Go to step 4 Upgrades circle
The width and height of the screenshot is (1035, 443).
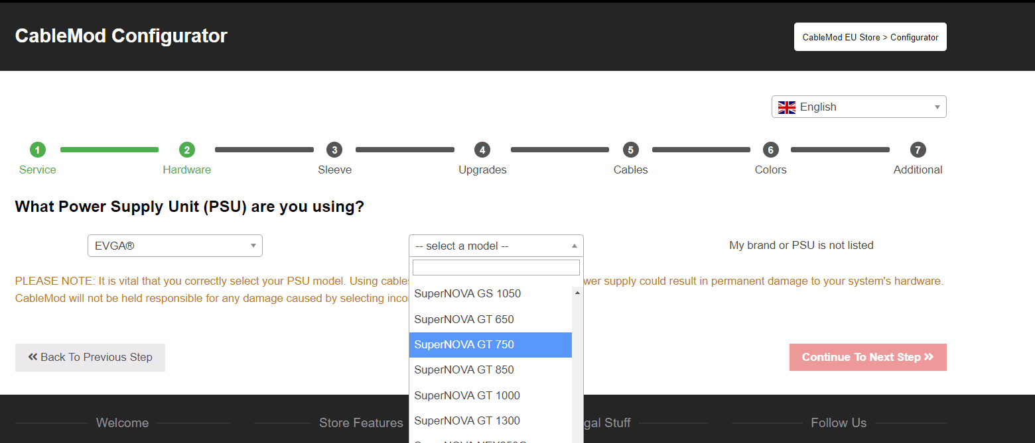click(x=482, y=150)
